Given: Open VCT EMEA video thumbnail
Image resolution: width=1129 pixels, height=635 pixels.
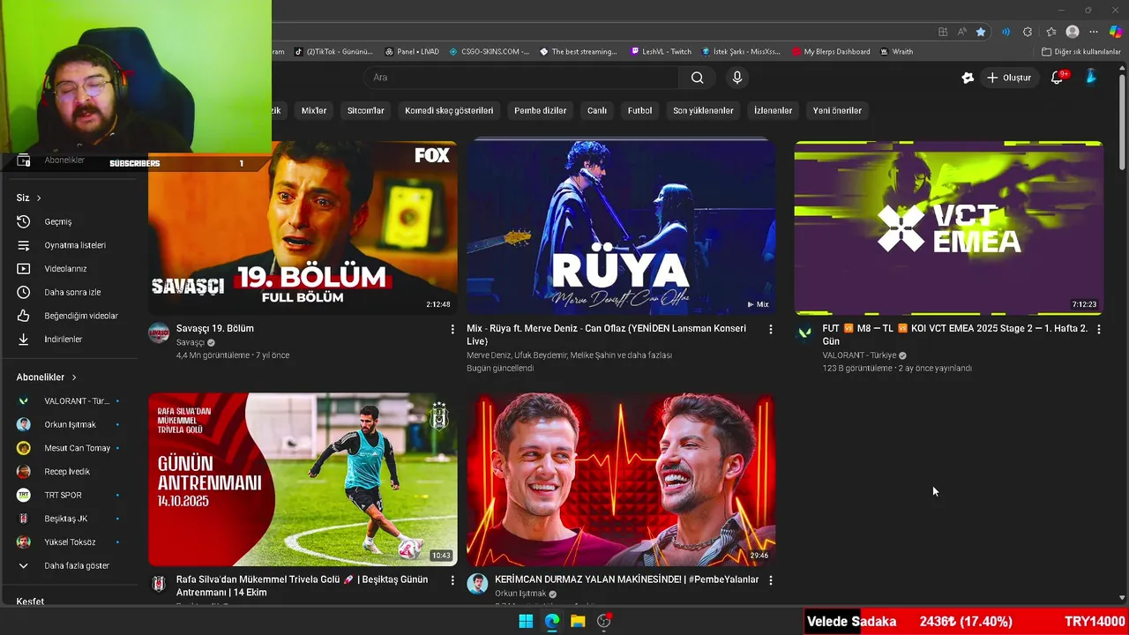Looking at the screenshot, I should [x=948, y=228].
